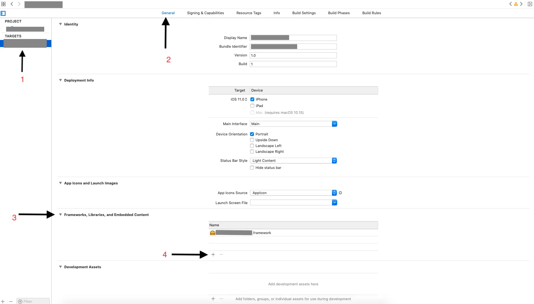534x304 pixels.
Task: Select the project entry under PROJECT
Action: point(25,29)
